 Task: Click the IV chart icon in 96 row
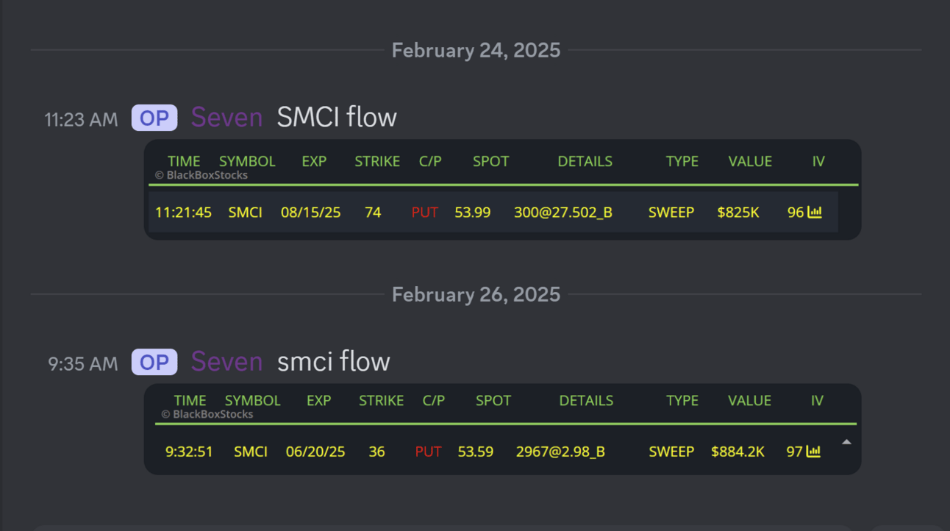click(x=815, y=213)
